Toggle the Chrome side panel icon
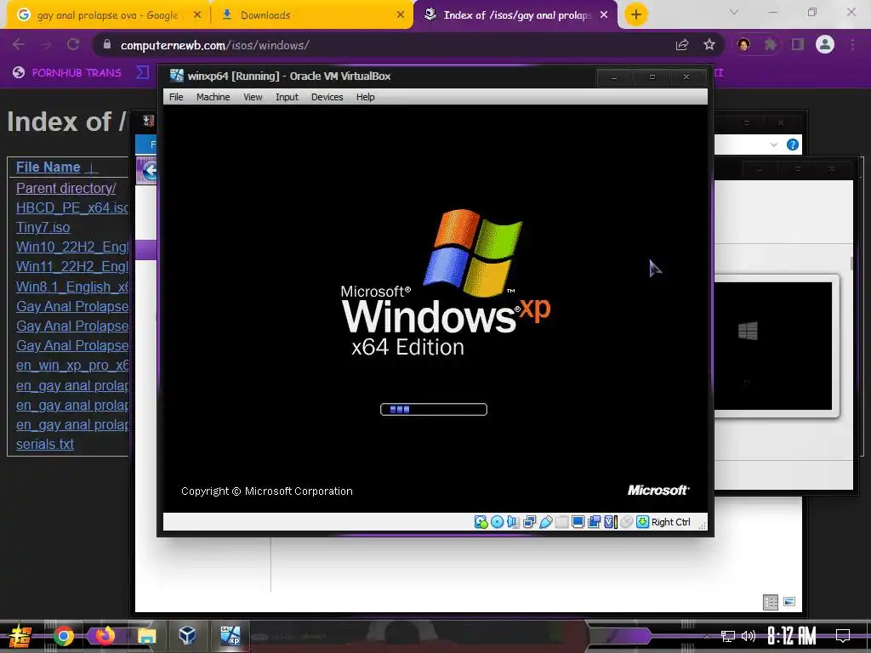The height and width of the screenshot is (653, 871). (798, 45)
